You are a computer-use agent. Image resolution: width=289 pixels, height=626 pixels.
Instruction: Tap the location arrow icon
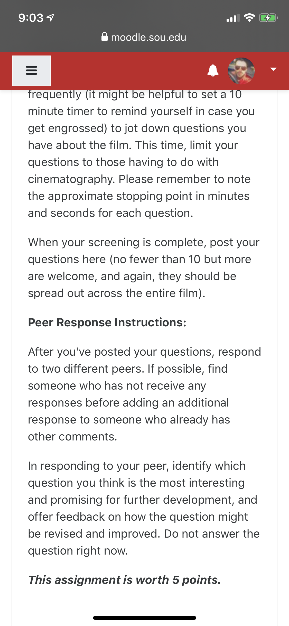click(x=51, y=18)
